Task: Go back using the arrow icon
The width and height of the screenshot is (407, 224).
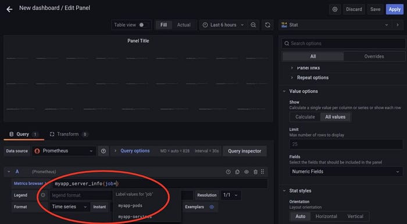Action: (9, 9)
